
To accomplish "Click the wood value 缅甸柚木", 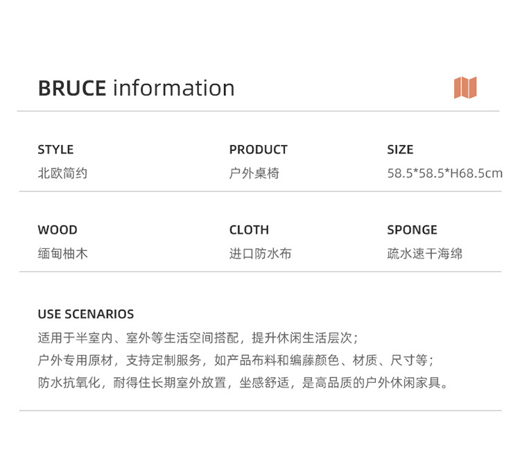I will [62, 254].
